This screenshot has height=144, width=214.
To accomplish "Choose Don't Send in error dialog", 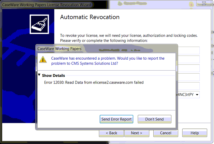I will pos(154,119).
